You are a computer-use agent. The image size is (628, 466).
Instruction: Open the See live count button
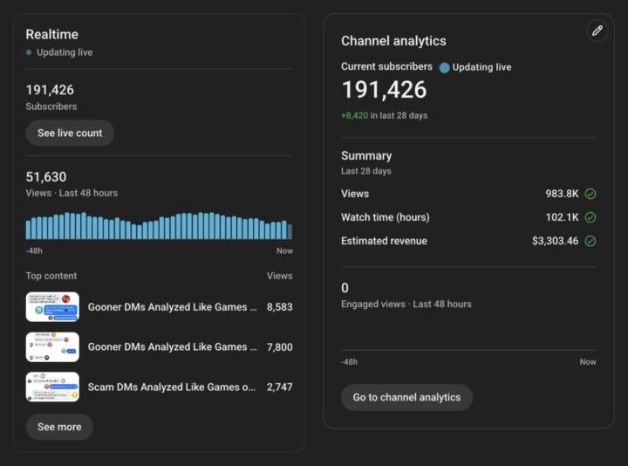point(70,133)
